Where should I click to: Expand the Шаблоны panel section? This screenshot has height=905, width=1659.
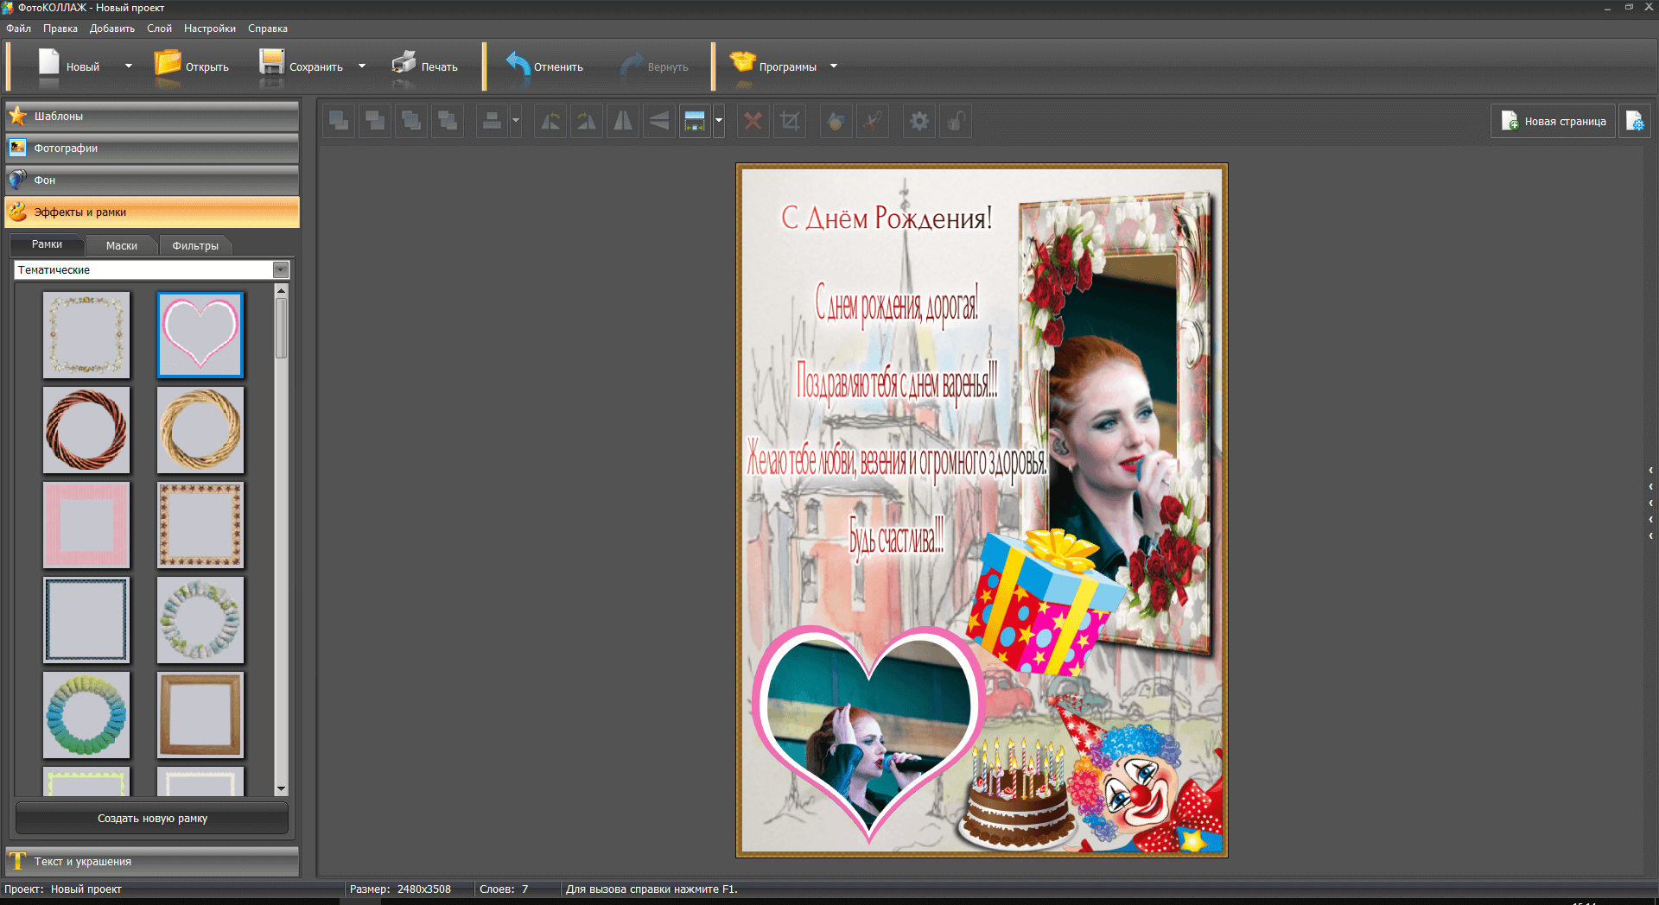pos(152,117)
